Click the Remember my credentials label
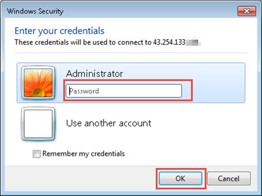The height and width of the screenshot is (196, 262). coord(84,154)
